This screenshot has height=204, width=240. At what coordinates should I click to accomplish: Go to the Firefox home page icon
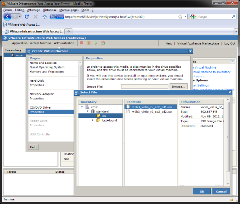point(44,17)
